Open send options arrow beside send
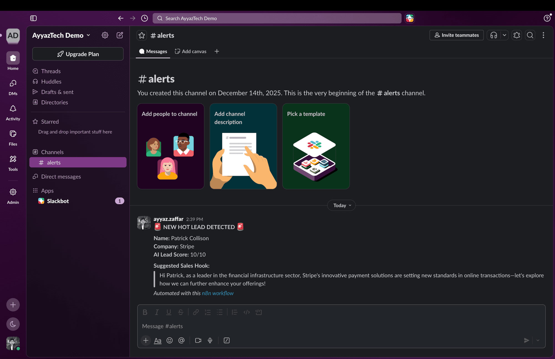Screen dimensions: 555x359 point(538,340)
